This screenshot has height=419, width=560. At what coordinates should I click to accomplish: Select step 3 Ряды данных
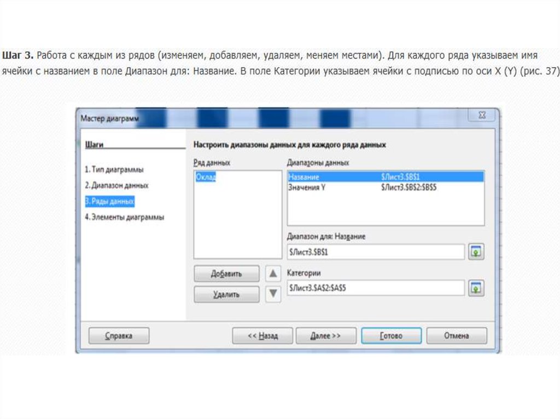(109, 202)
